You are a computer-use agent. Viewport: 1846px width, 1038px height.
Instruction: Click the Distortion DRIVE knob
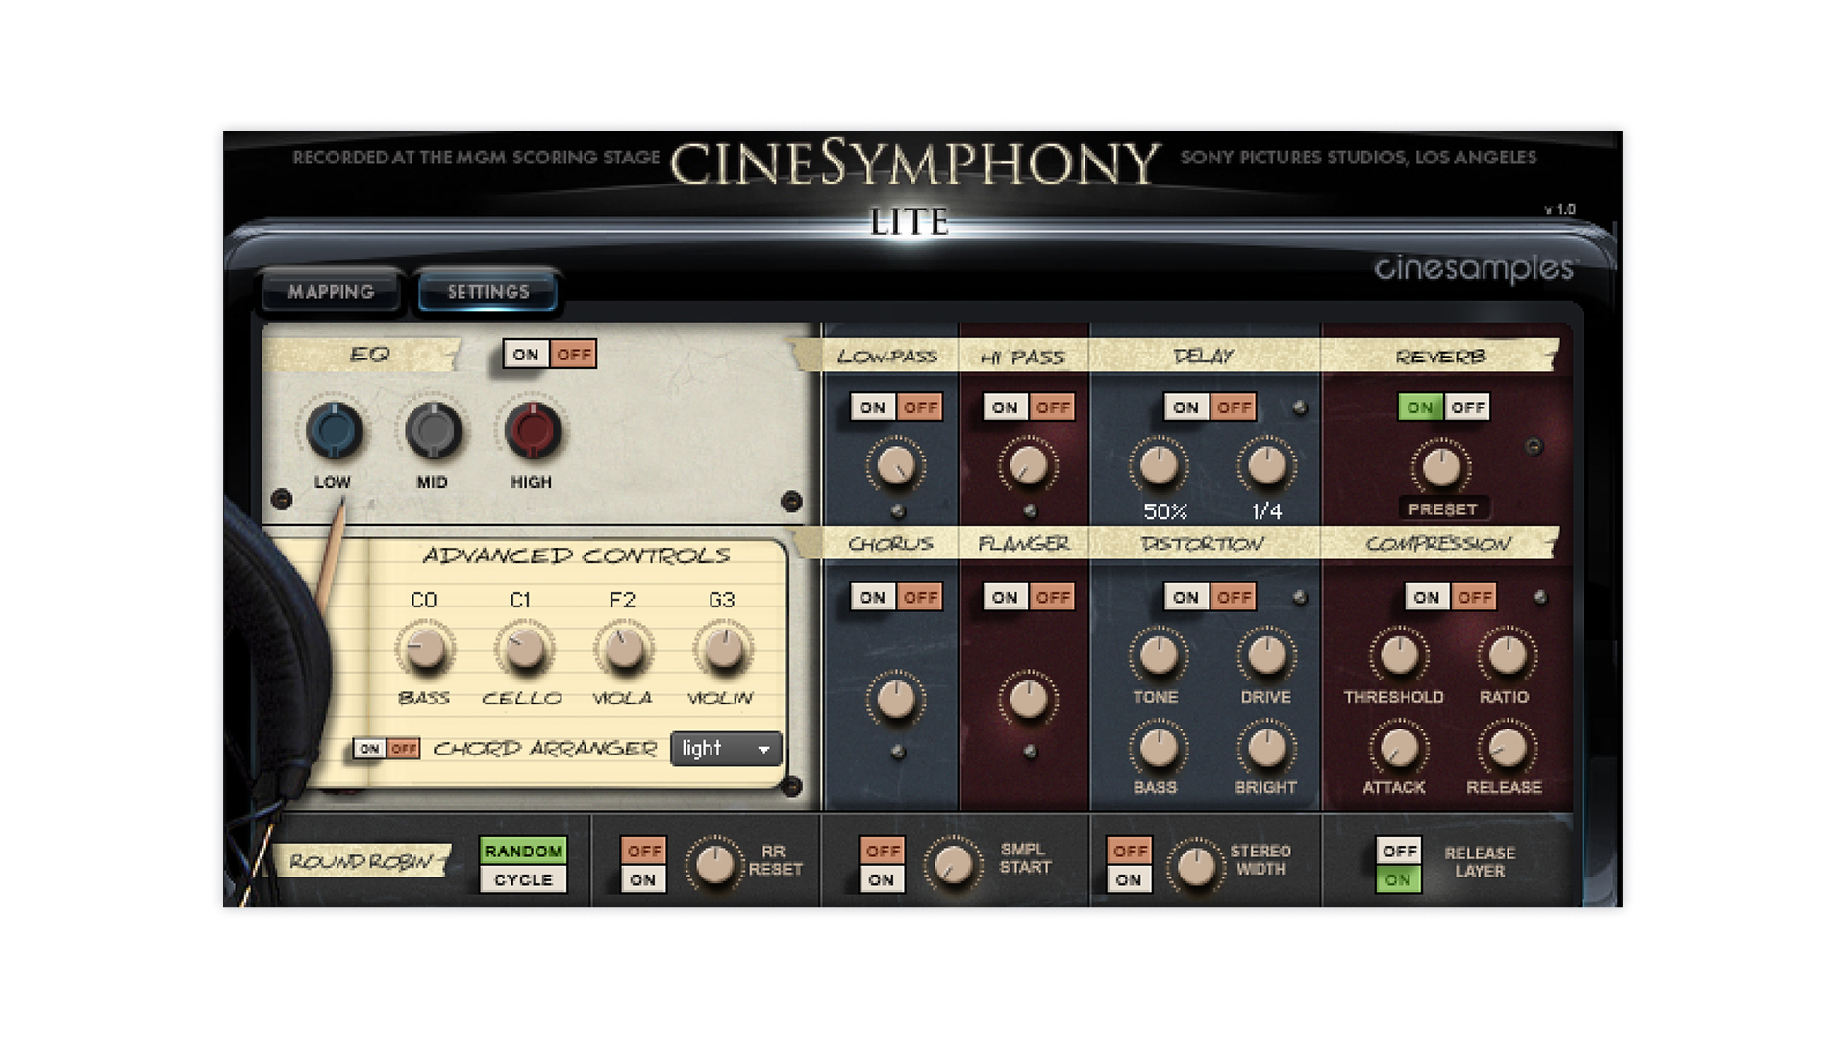pos(1265,655)
